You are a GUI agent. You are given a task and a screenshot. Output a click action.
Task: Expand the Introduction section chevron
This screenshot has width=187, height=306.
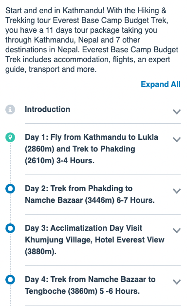[x=177, y=112]
